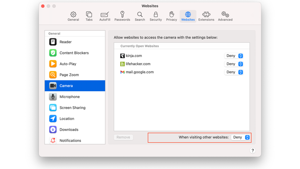
Task: Select the Screen Sharing label
Action: tap(72, 108)
